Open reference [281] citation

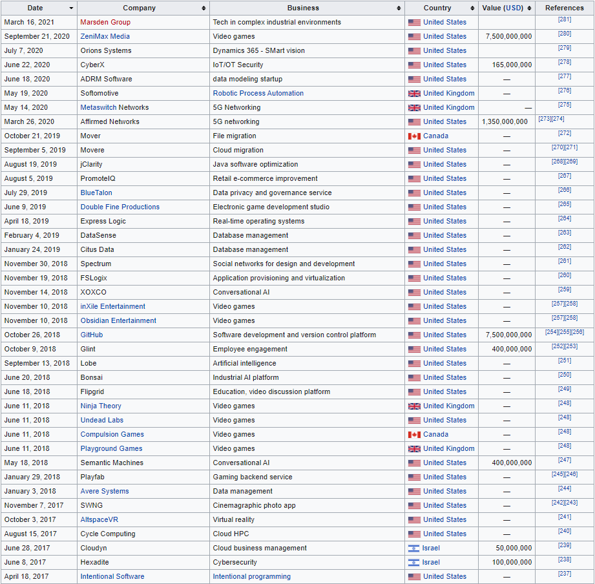click(565, 19)
